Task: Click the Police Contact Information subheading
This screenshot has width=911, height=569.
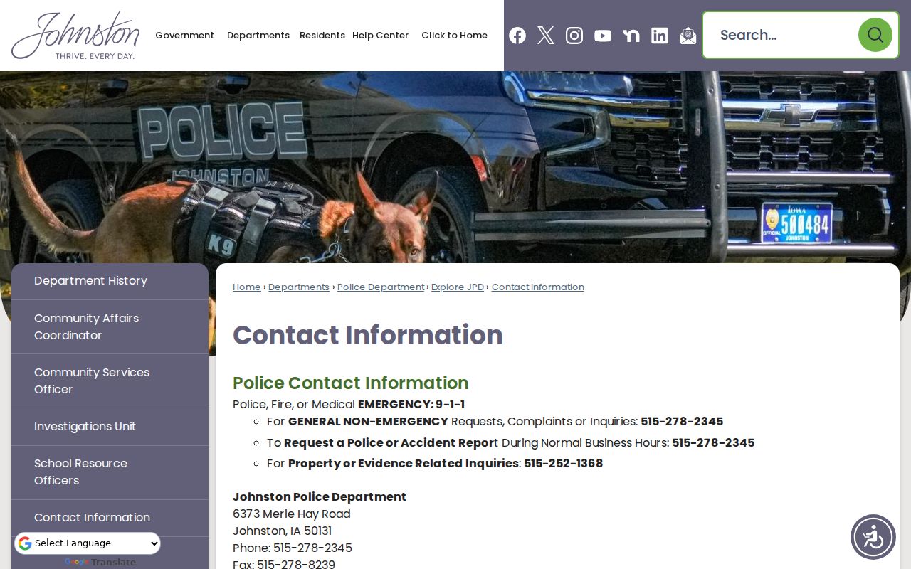Action: [x=351, y=383]
